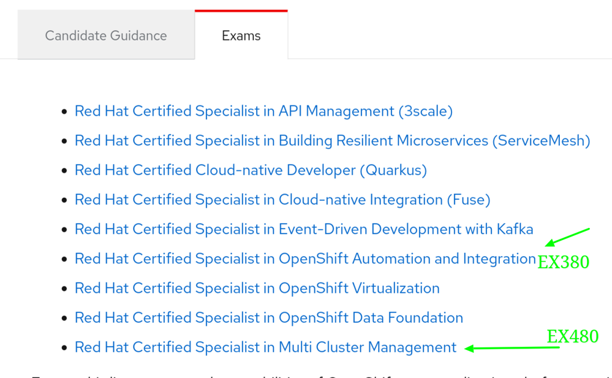612x378 pixels.
Task: Click the Multi Cluster Management specialist link
Action: [x=265, y=347]
